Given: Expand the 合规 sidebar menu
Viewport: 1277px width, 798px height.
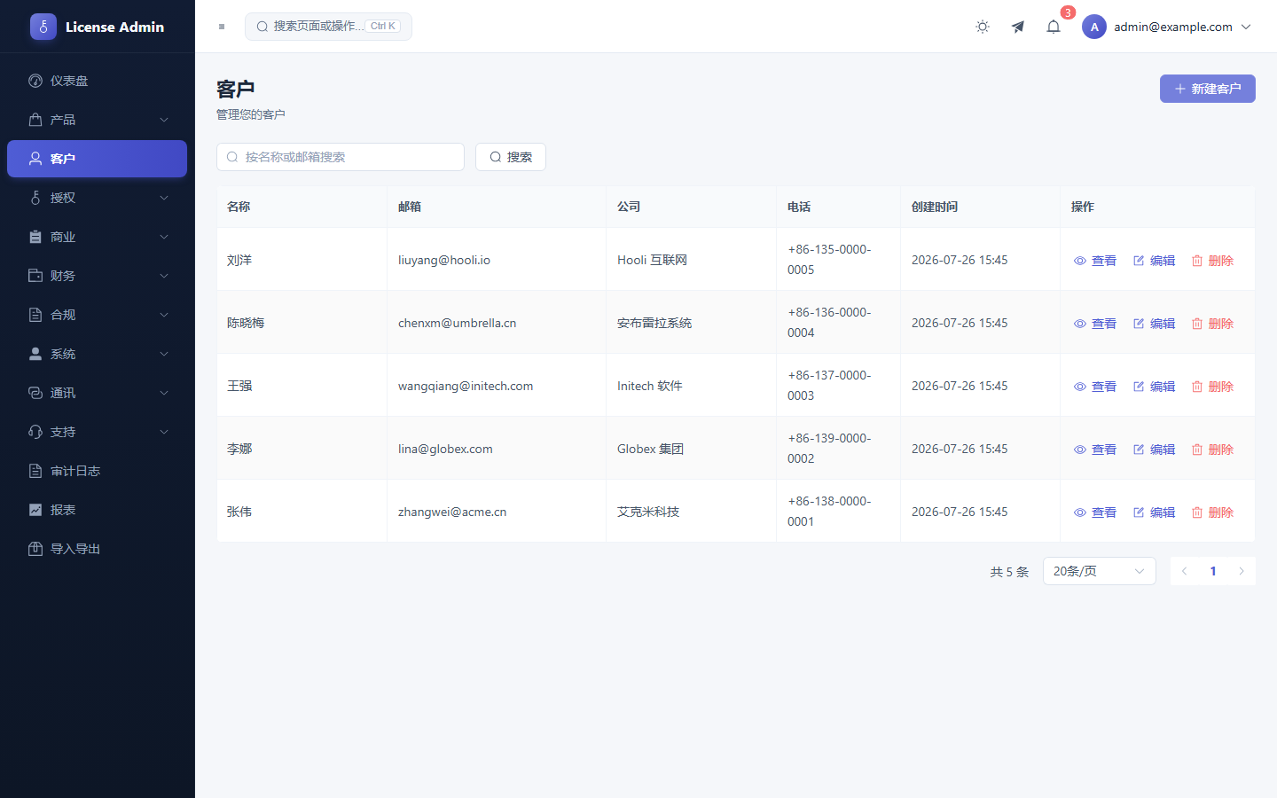Looking at the screenshot, I should (98, 315).
